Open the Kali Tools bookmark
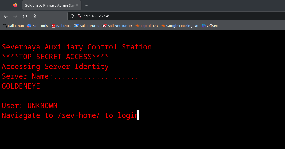This screenshot has height=149, width=285. [37, 26]
